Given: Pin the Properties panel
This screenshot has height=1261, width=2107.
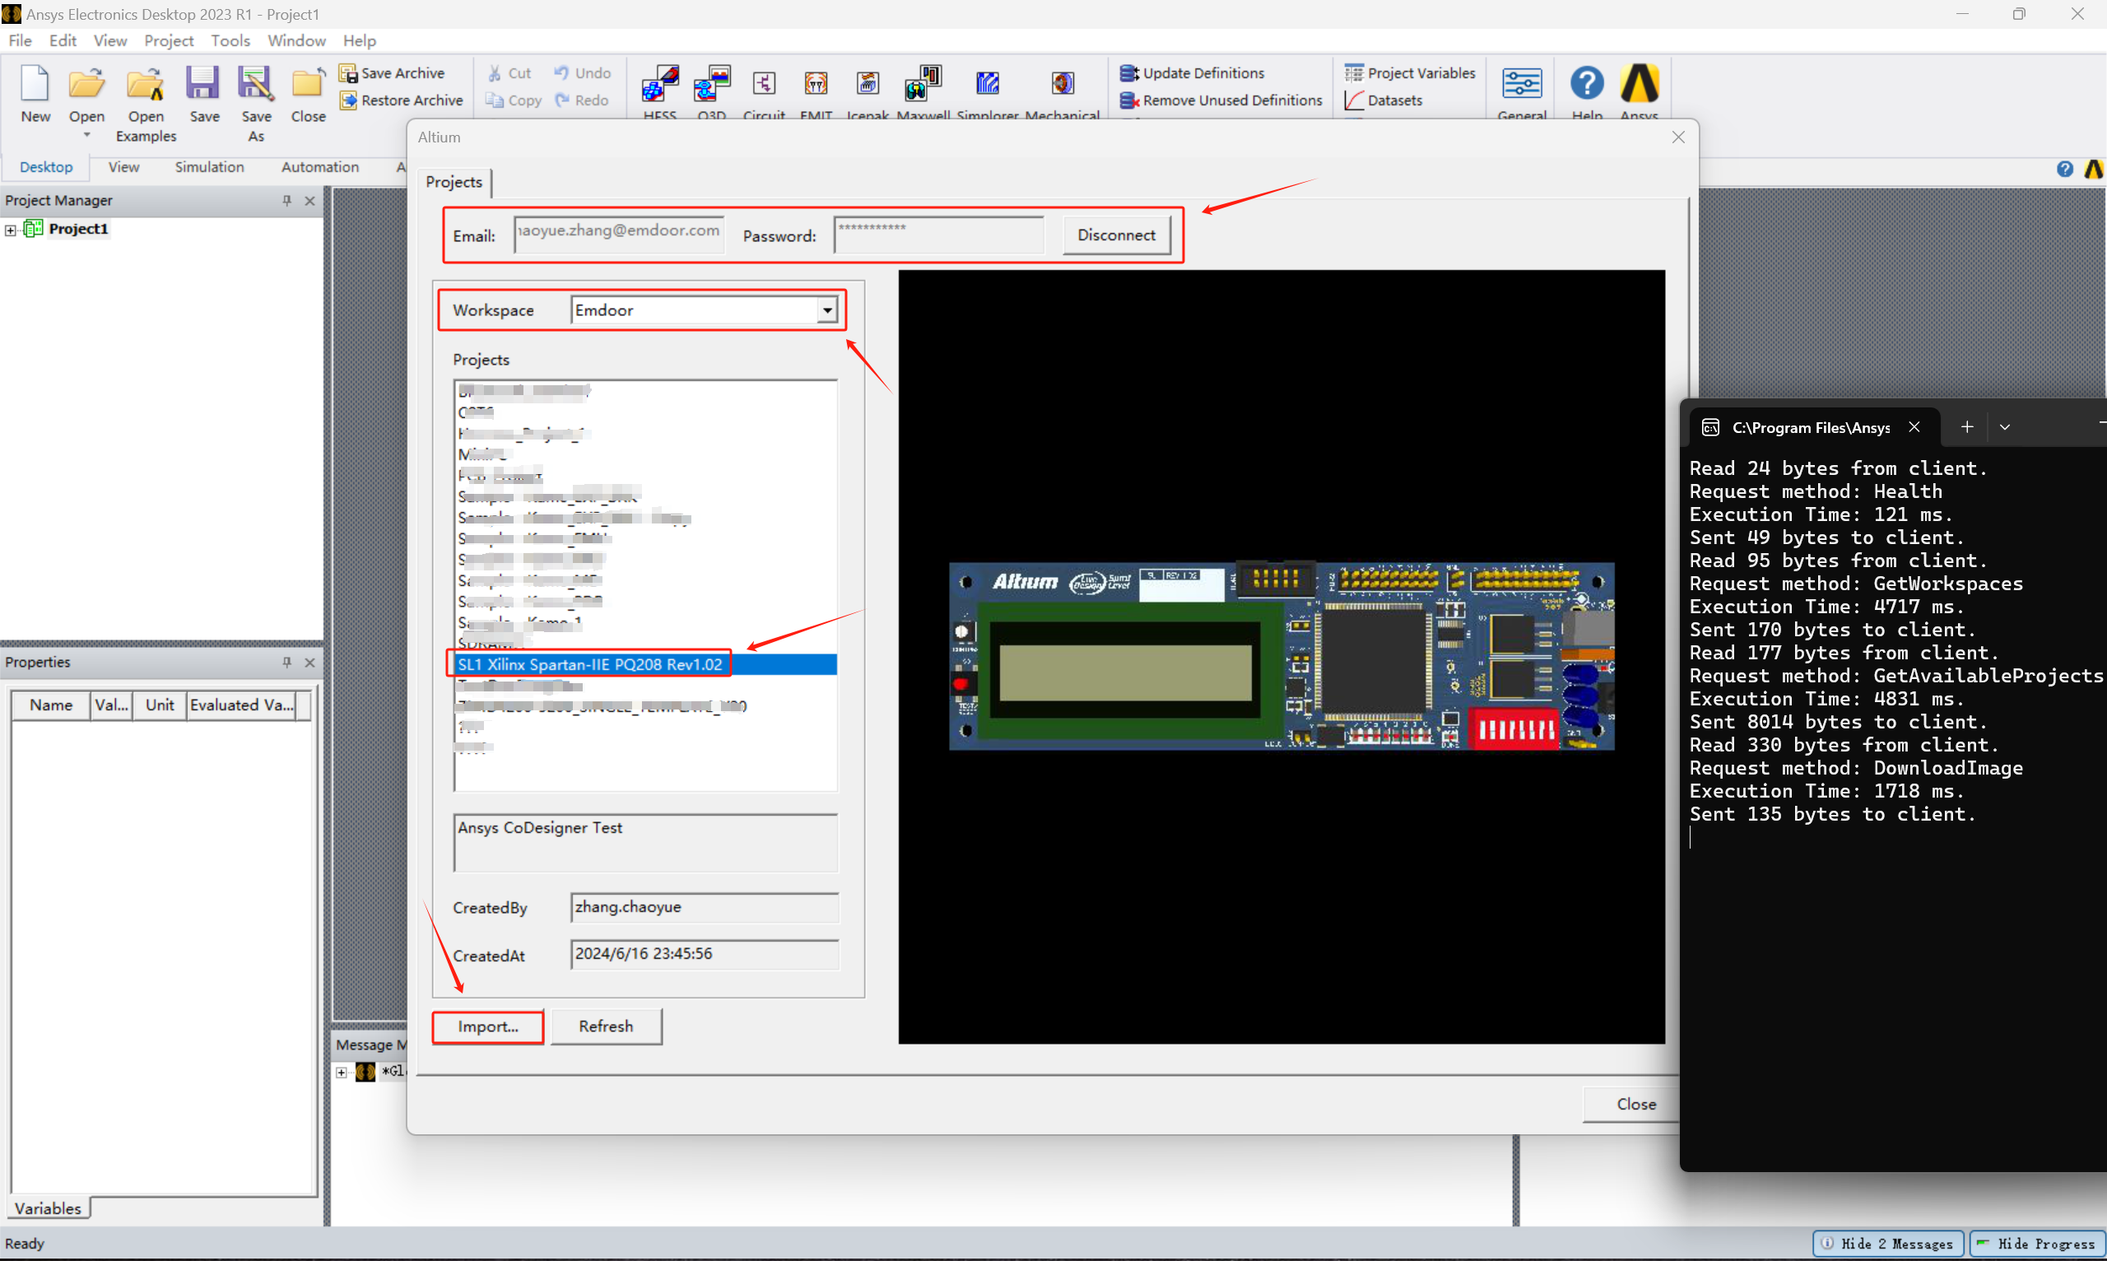Looking at the screenshot, I should [x=286, y=662].
